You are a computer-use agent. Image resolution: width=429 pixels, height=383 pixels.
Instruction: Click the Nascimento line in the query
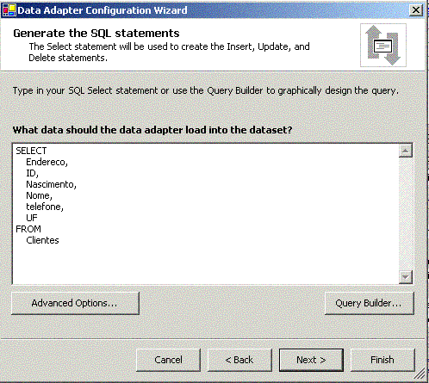click(51, 184)
